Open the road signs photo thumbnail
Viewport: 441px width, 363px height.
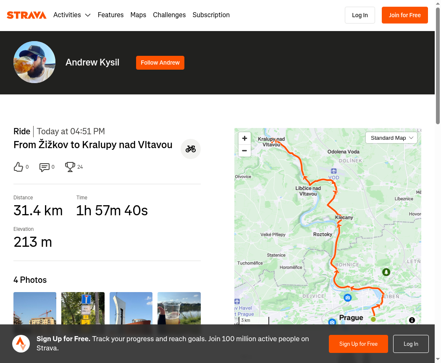pyautogui.click(x=83, y=308)
